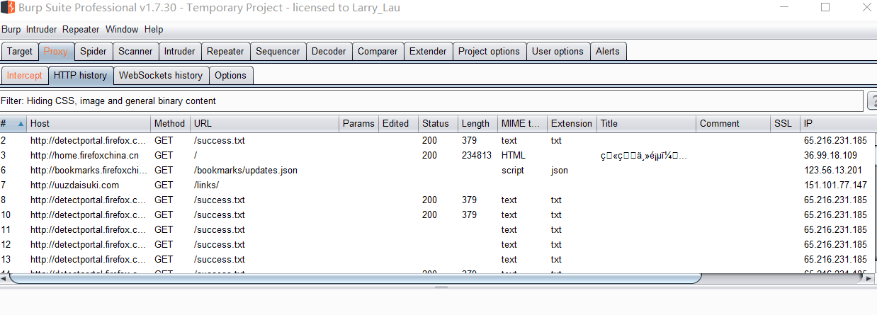The image size is (877, 315).
Task: Switch to the Repeater tool tab
Action: point(225,51)
